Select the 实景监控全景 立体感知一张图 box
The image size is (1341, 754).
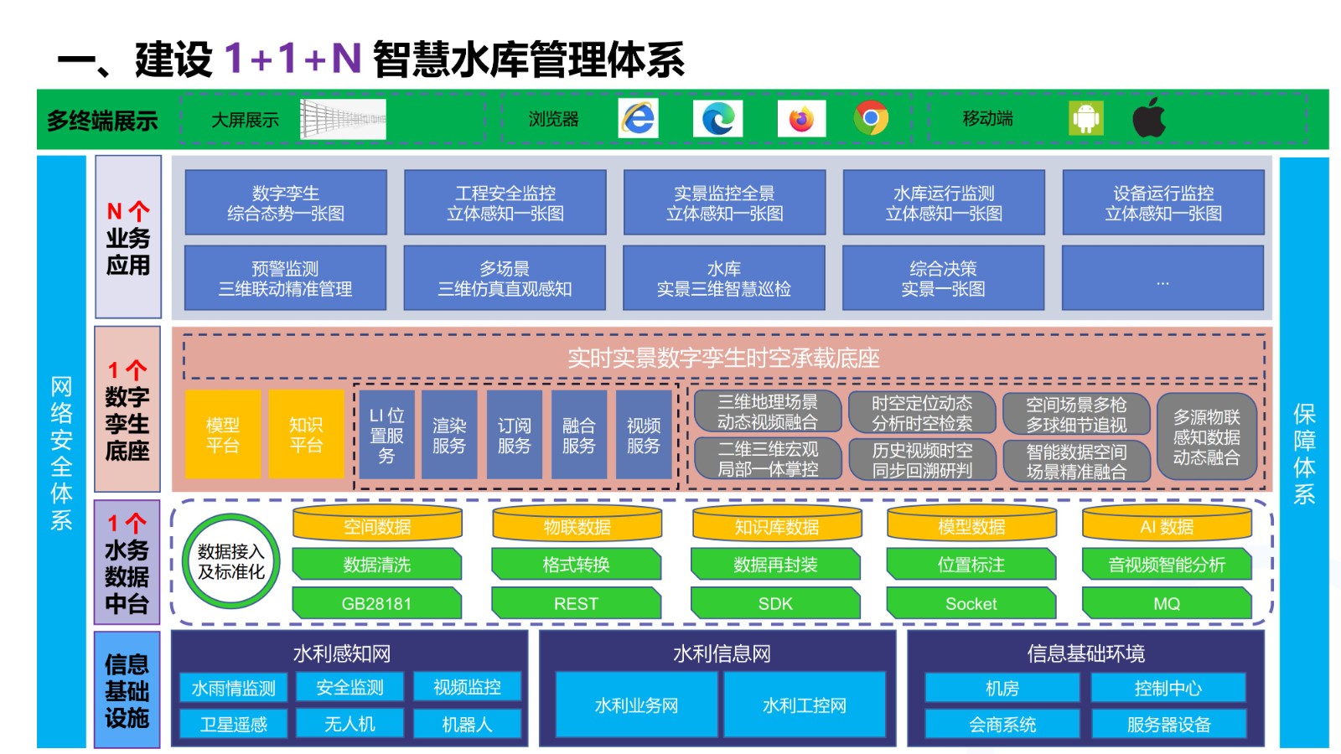tap(725, 203)
